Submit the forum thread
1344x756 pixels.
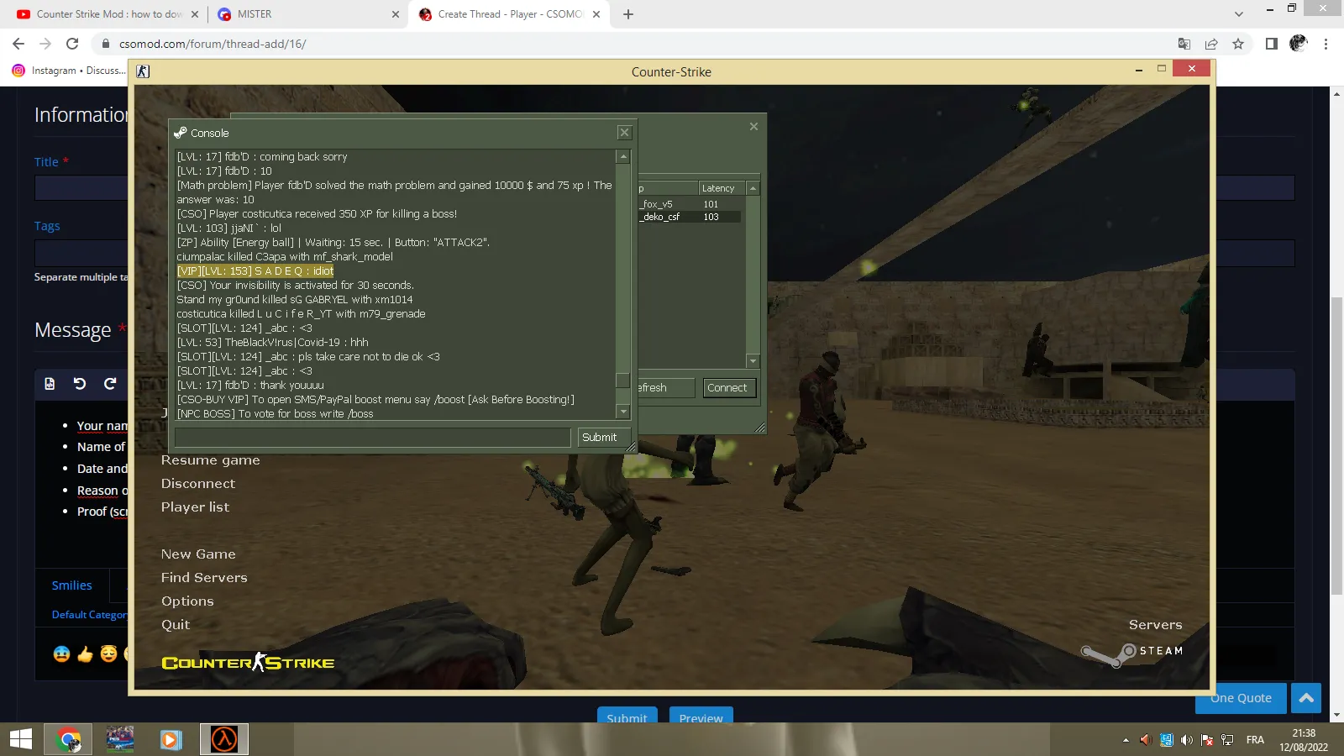(x=627, y=716)
